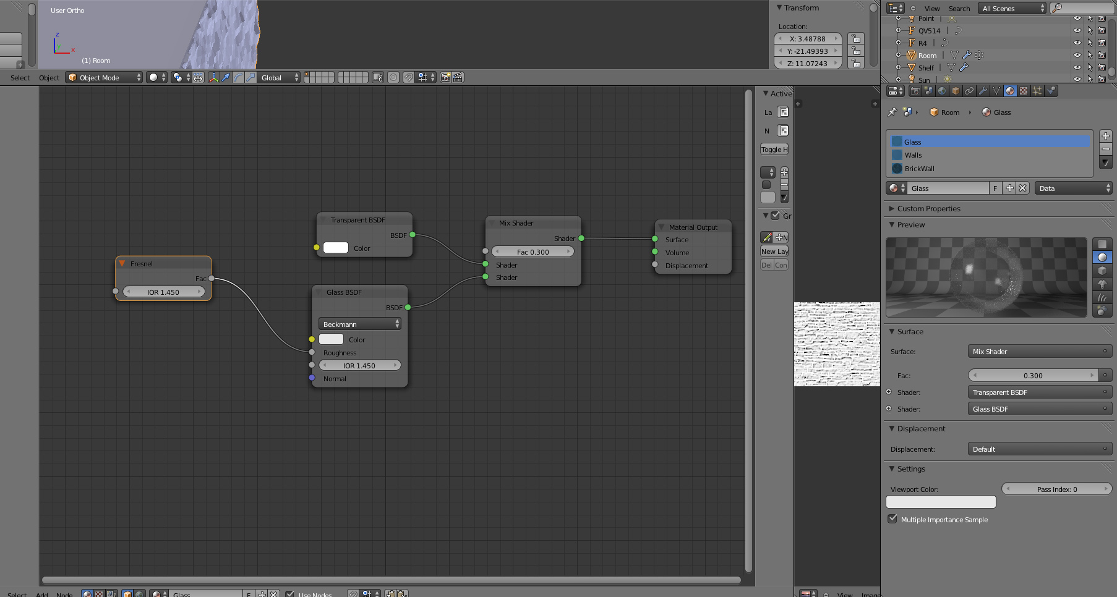Viewport: 1117px width, 597px height.
Task: Open Beckmann distribution dropdown in Glass BSDF
Action: point(360,324)
